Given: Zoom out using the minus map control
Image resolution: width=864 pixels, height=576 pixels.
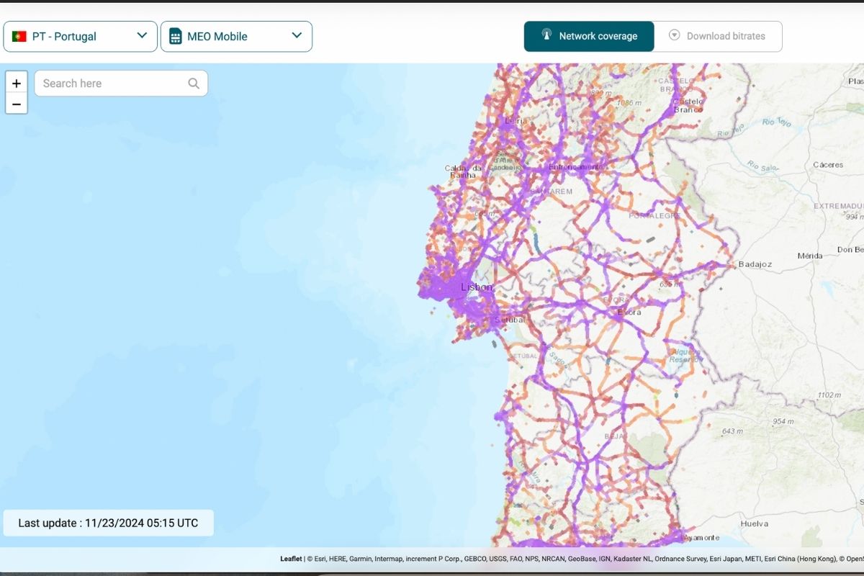Looking at the screenshot, I should (x=17, y=104).
